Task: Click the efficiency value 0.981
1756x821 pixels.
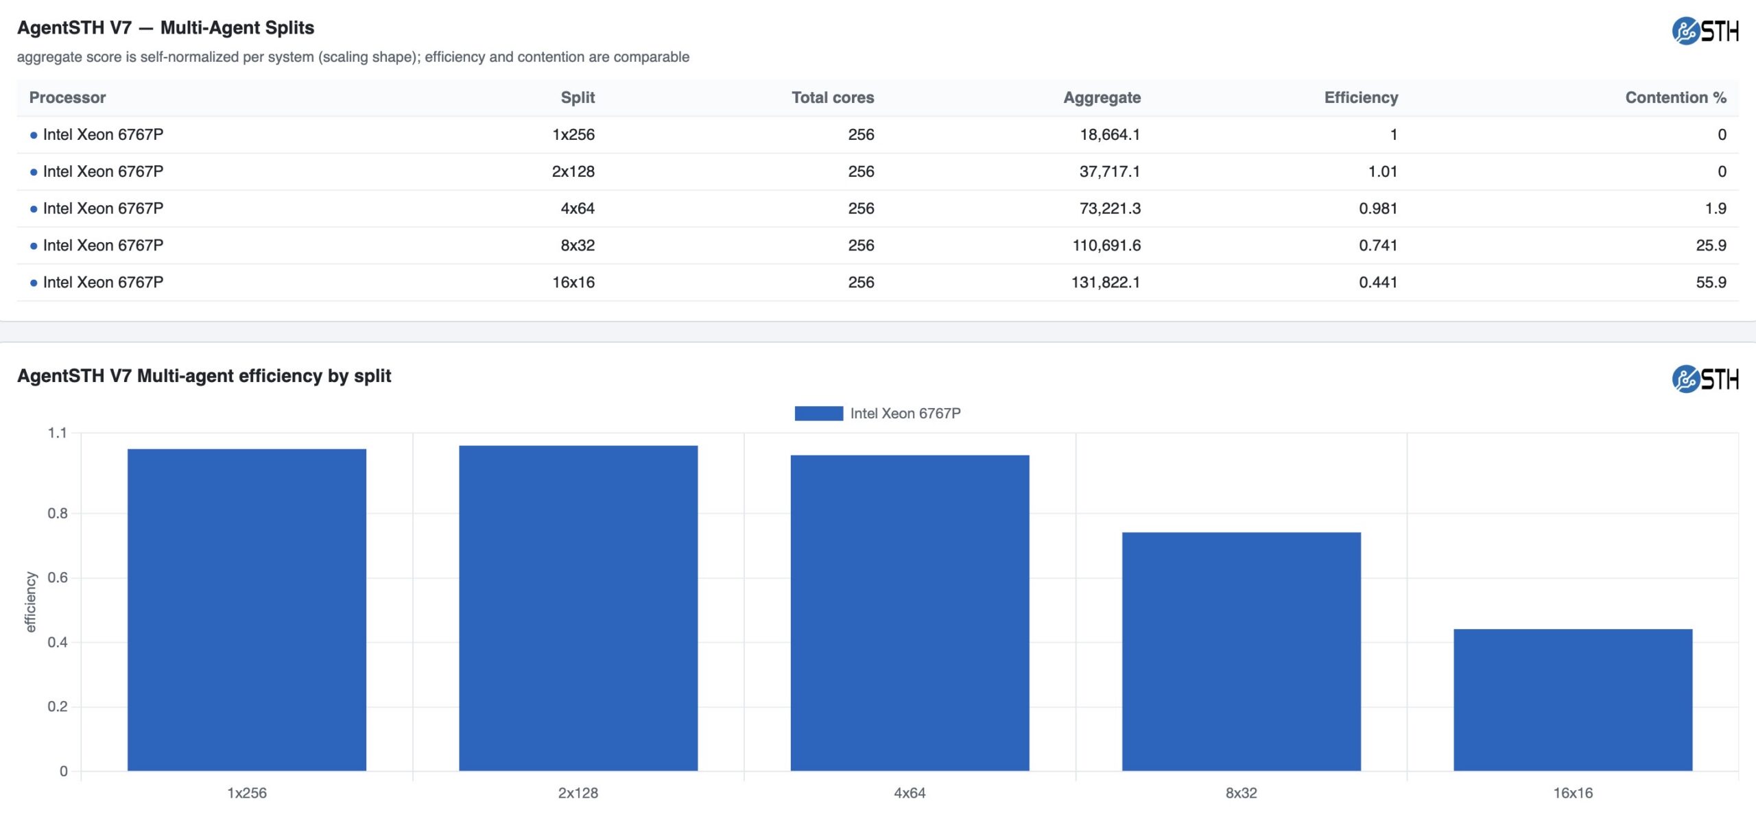Action: coord(1378,209)
